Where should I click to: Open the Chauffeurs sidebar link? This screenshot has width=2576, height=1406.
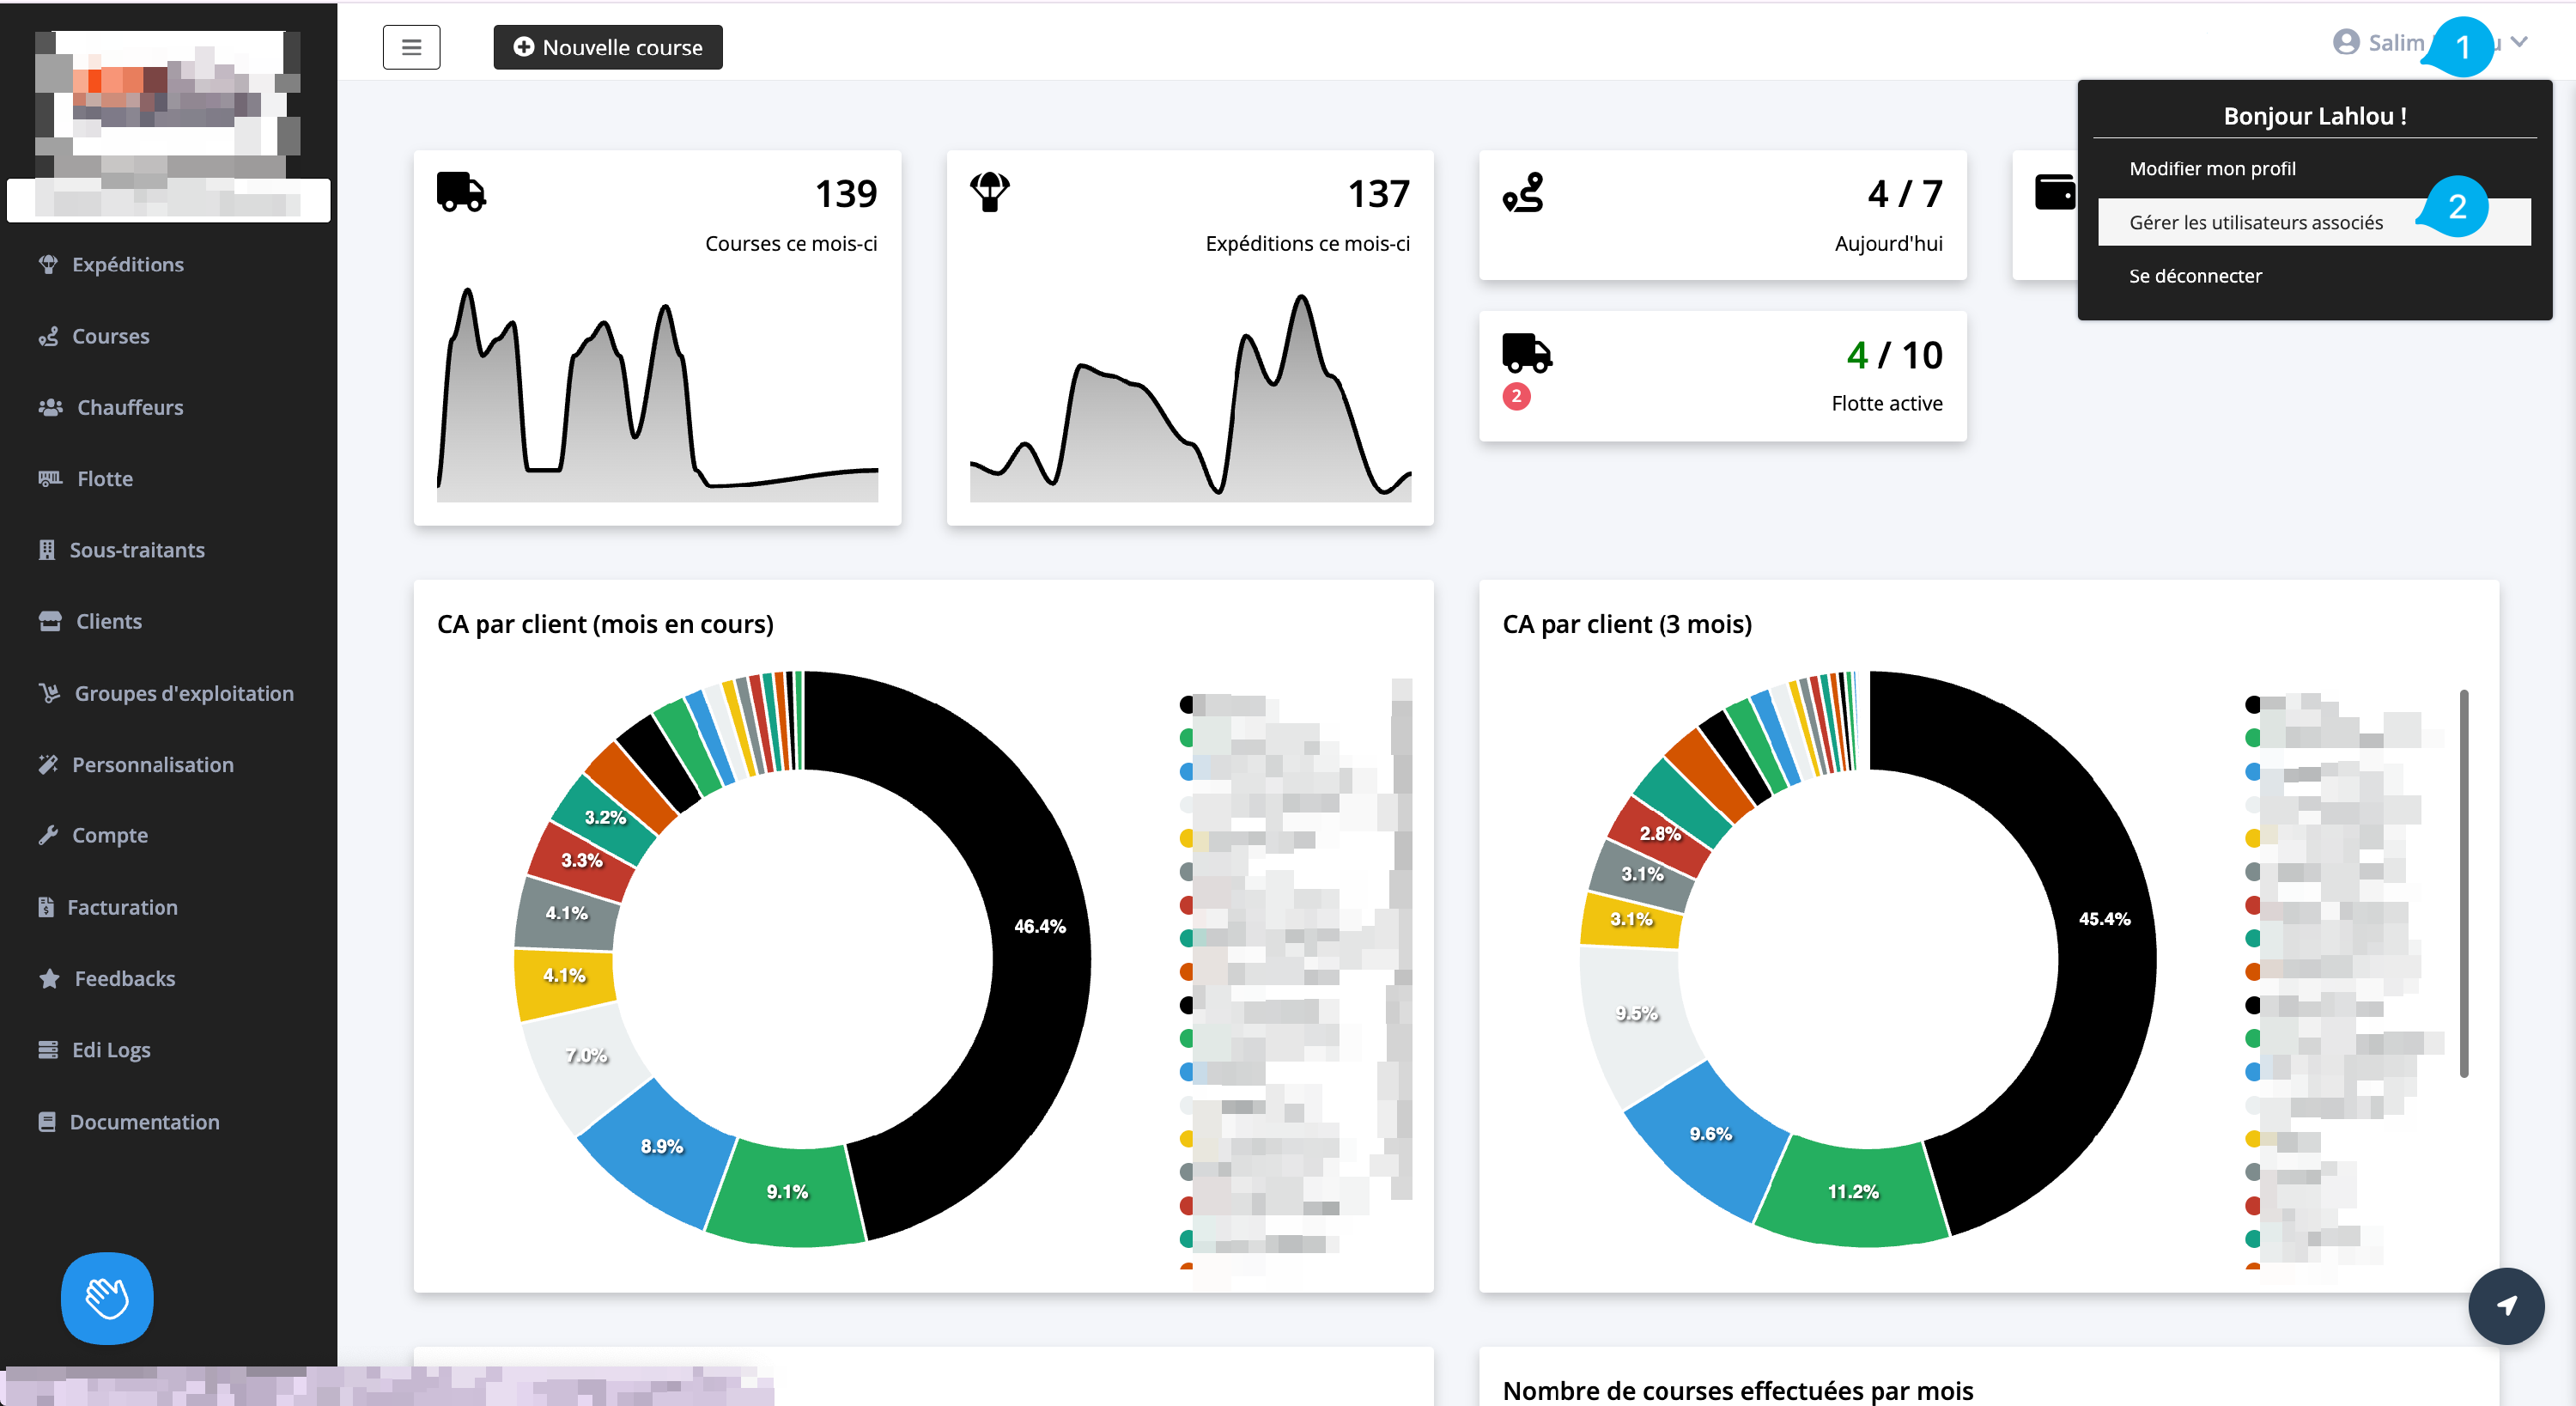(x=130, y=407)
